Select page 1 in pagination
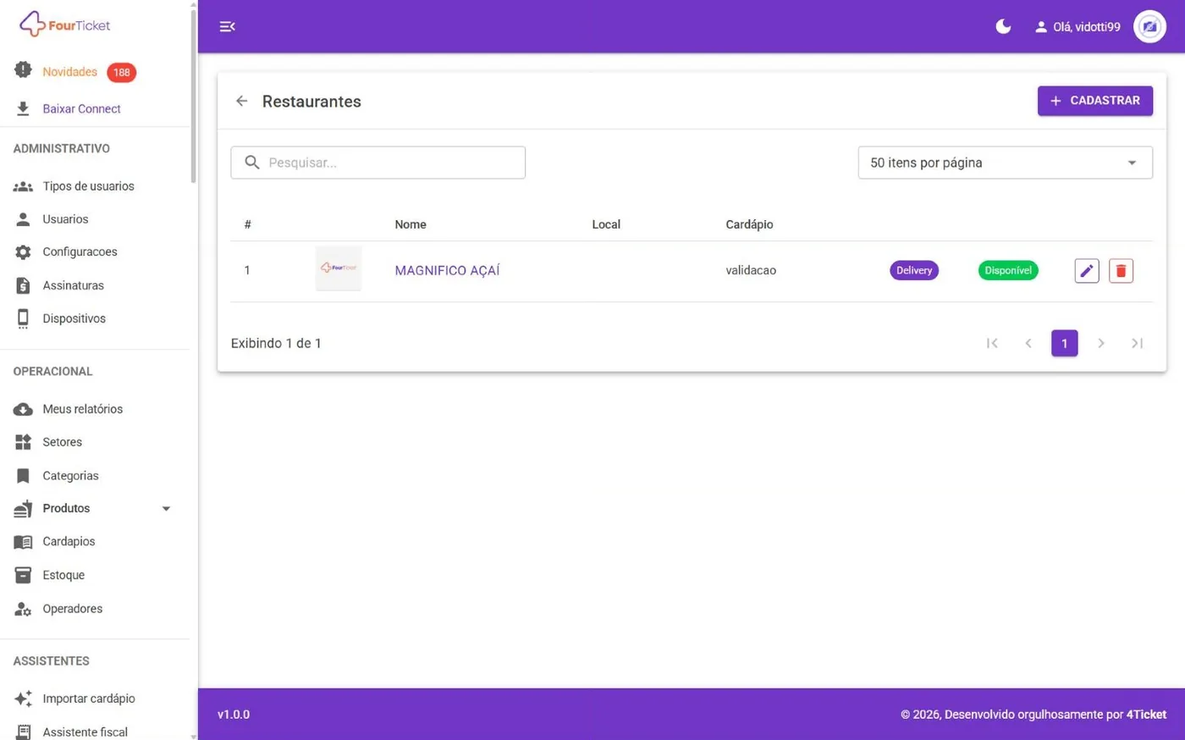Screen dimensions: 1185x740 tap(1065, 343)
